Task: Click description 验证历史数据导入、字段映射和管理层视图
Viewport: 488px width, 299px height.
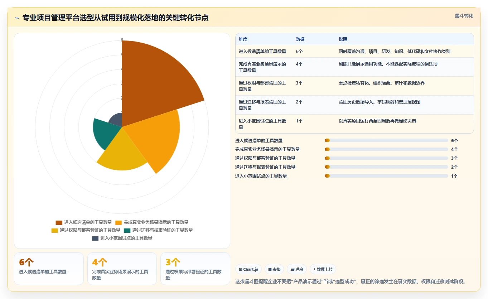Action: (x=380, y=102)
